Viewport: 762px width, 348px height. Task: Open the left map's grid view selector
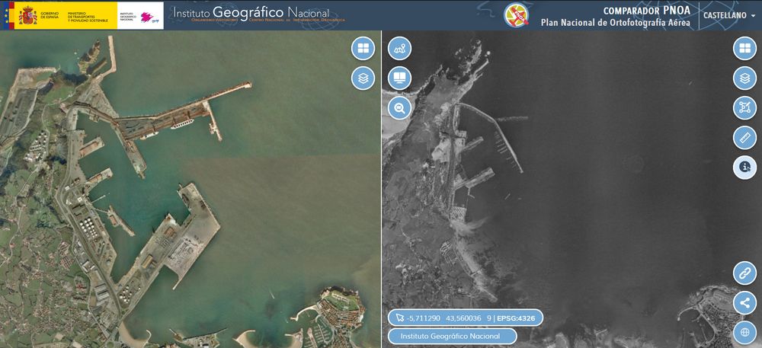[363, 48]
